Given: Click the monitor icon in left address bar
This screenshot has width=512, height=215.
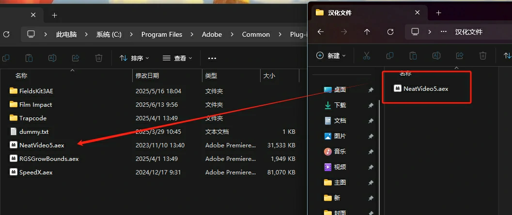Looking at the screenshot, I should [31, 34].
